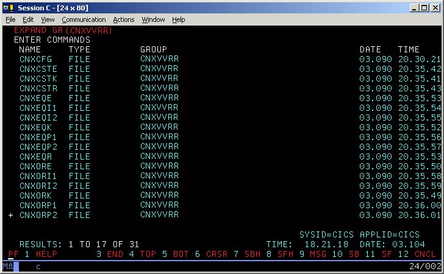Open the Edit menu

click(28, 19)
